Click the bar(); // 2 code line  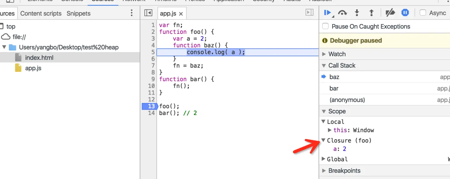[178, 113]
